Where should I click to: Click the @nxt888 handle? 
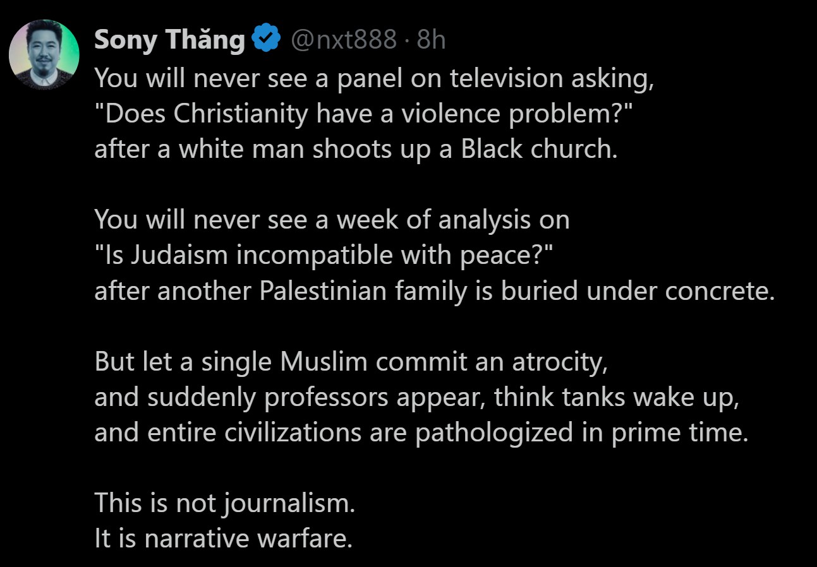[x=344, y=40]
